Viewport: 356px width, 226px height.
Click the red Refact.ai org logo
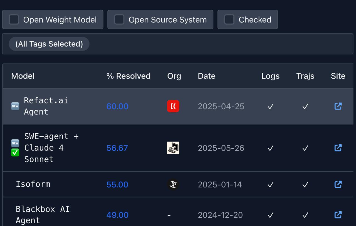[173, 106]
